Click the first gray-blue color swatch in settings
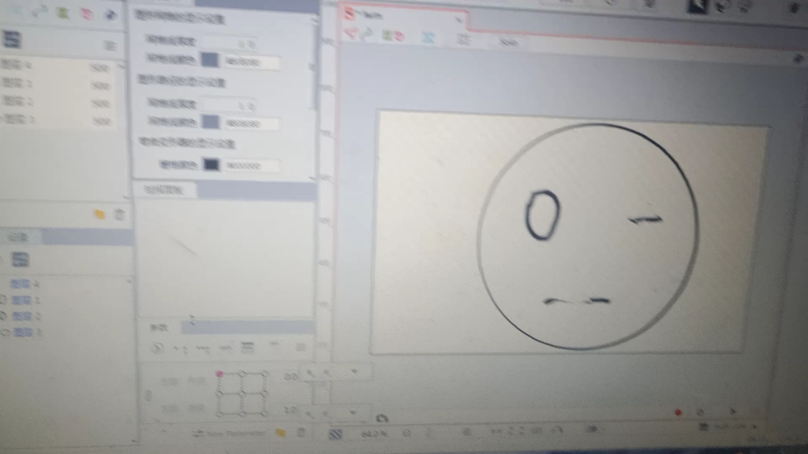 click(210, 60)
